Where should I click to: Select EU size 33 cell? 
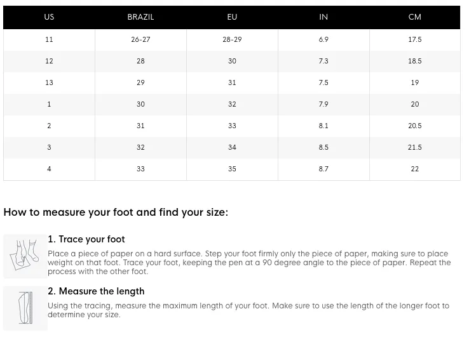point(232,126)
